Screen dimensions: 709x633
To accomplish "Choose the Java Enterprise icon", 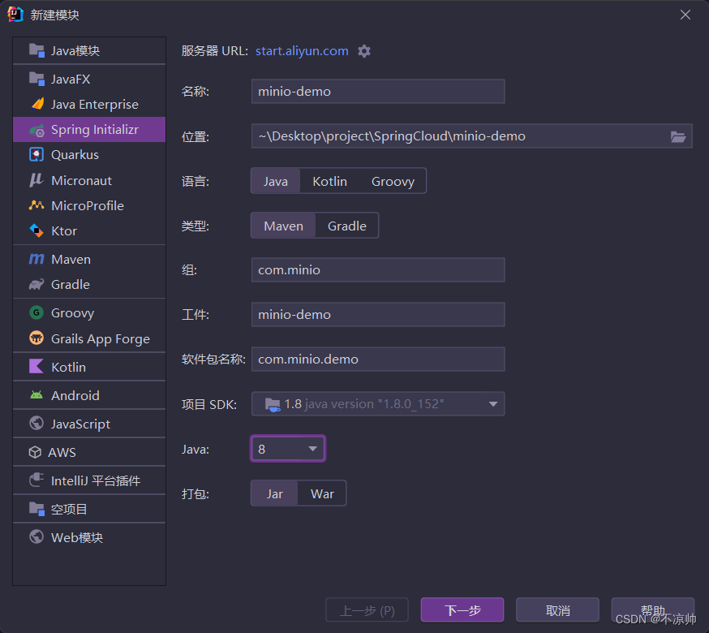I will click(x=37, y=104).
